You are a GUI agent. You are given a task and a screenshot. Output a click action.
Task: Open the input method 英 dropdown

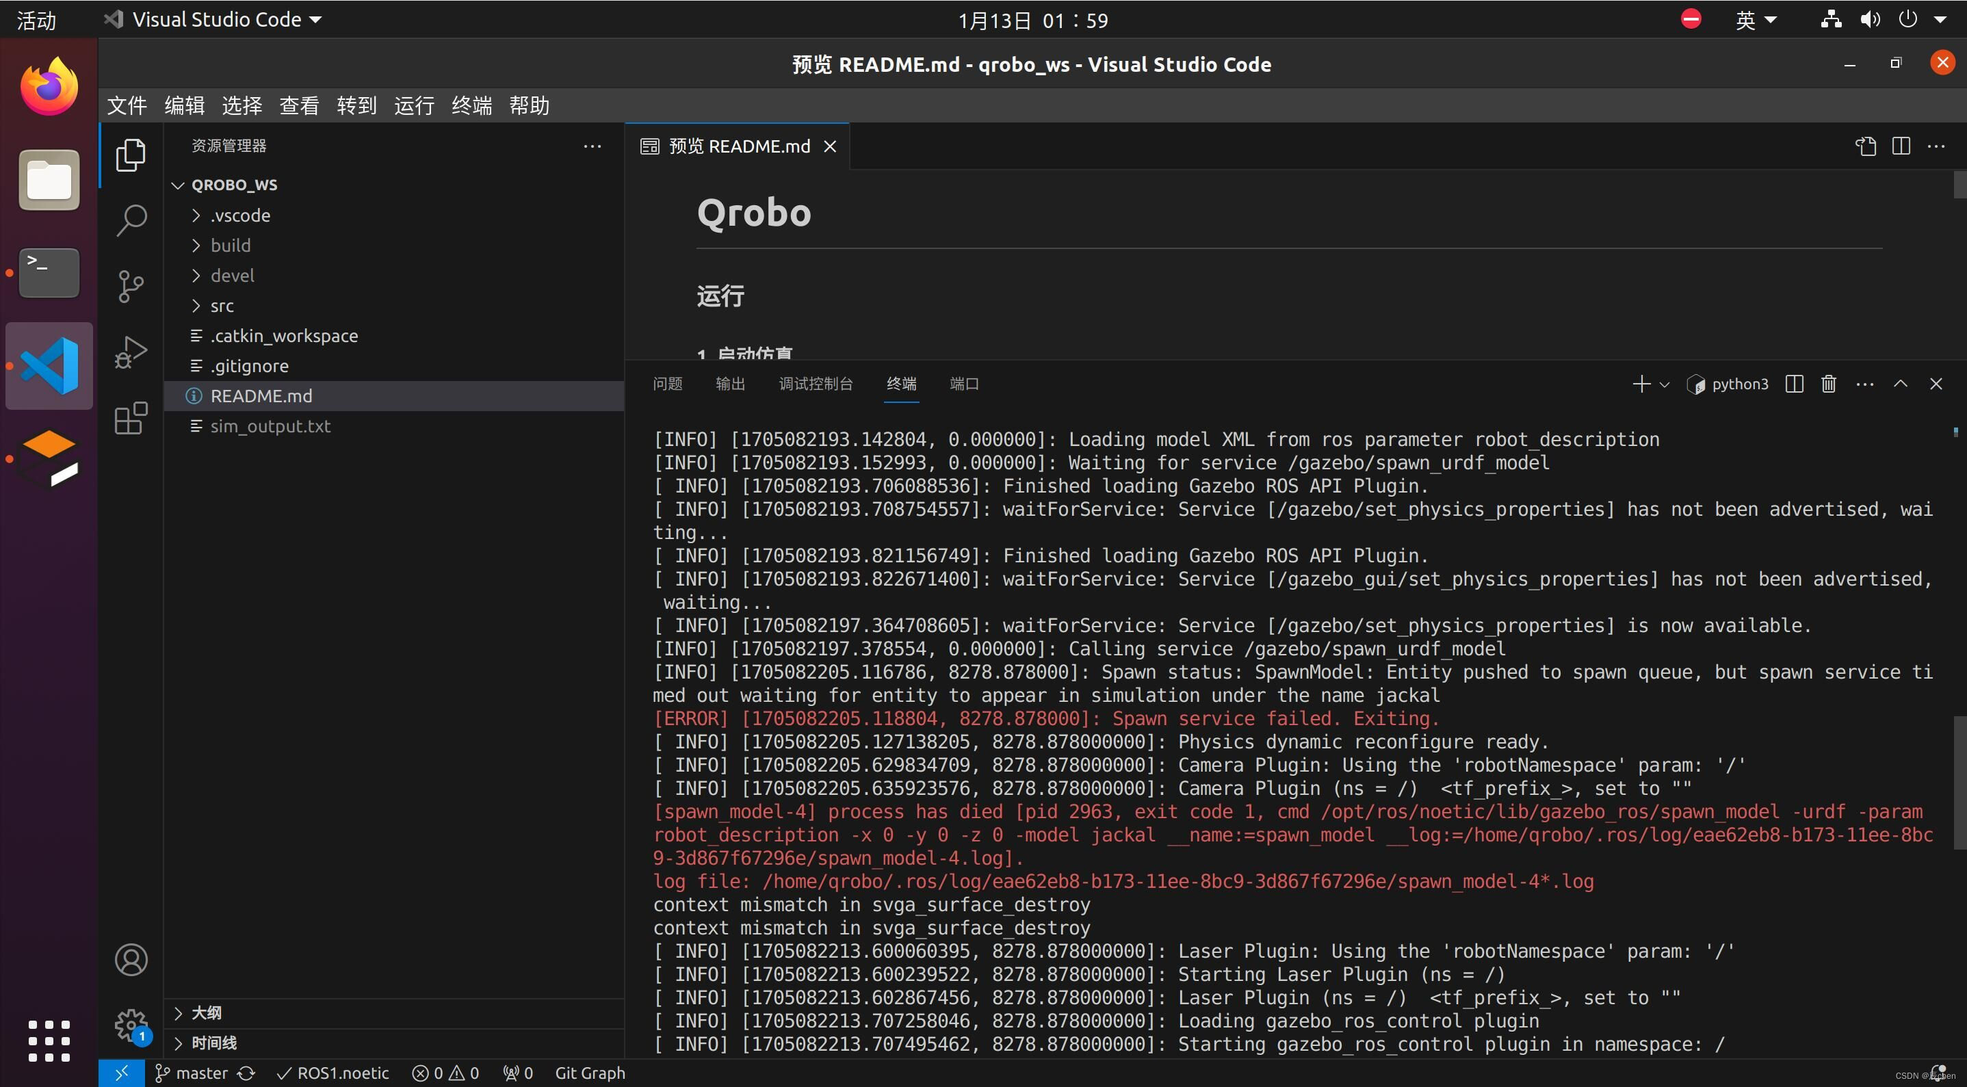[x=1756, y=20]
